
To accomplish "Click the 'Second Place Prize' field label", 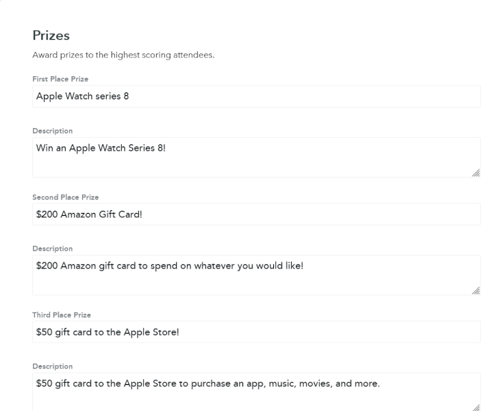I will click(x=66, y=197).
